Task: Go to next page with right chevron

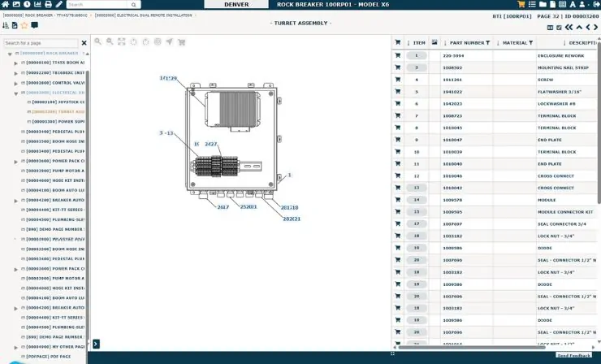Action: pos(595,28)
